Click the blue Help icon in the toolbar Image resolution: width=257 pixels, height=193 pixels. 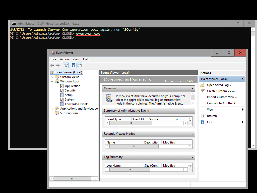[74, 66]
